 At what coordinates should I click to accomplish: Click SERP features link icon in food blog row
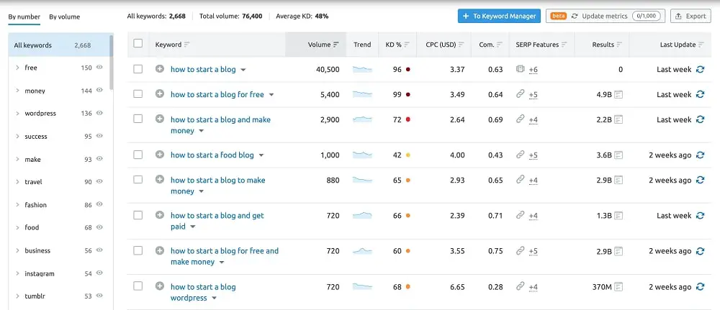point(520,155)
